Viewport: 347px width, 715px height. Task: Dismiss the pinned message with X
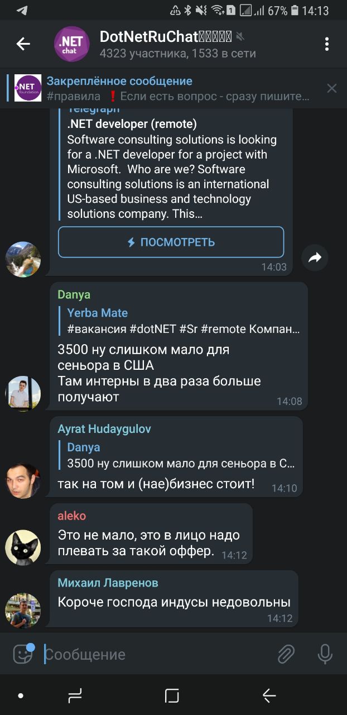click(331, 88)
